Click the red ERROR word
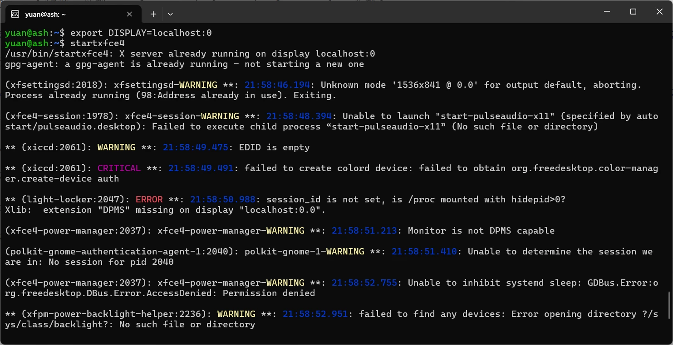Image resolution: width=673 pixels, height=345 pixels. 149,199
